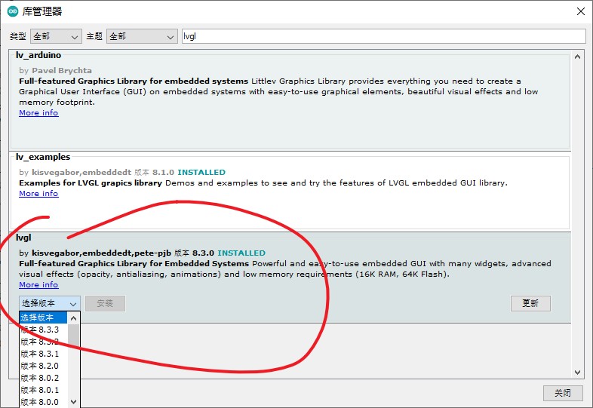Select version 8.3.3 from dropdown list

(x=43, y=330)
